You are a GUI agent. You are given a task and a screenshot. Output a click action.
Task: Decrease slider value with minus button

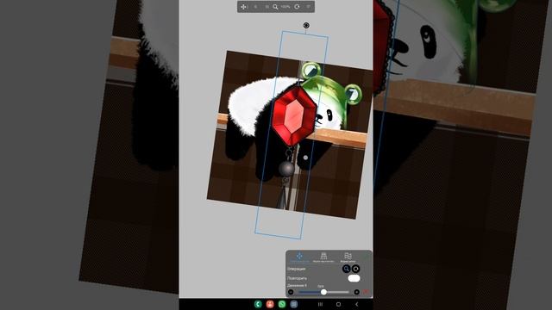point(291,292)
